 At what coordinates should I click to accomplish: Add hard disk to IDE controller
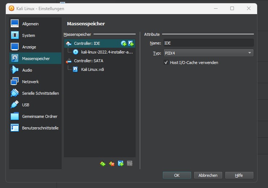click(131, 43)
